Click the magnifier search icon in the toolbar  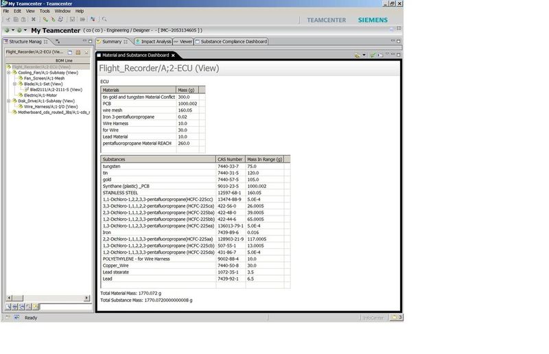click(x=104, y=19)
